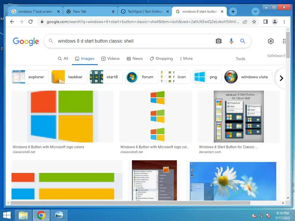Image resolution: width=295 pixels, height=221 pixels.
Task: Open deviantart Start Button for Classic image
Action: (x=239, y=117)
